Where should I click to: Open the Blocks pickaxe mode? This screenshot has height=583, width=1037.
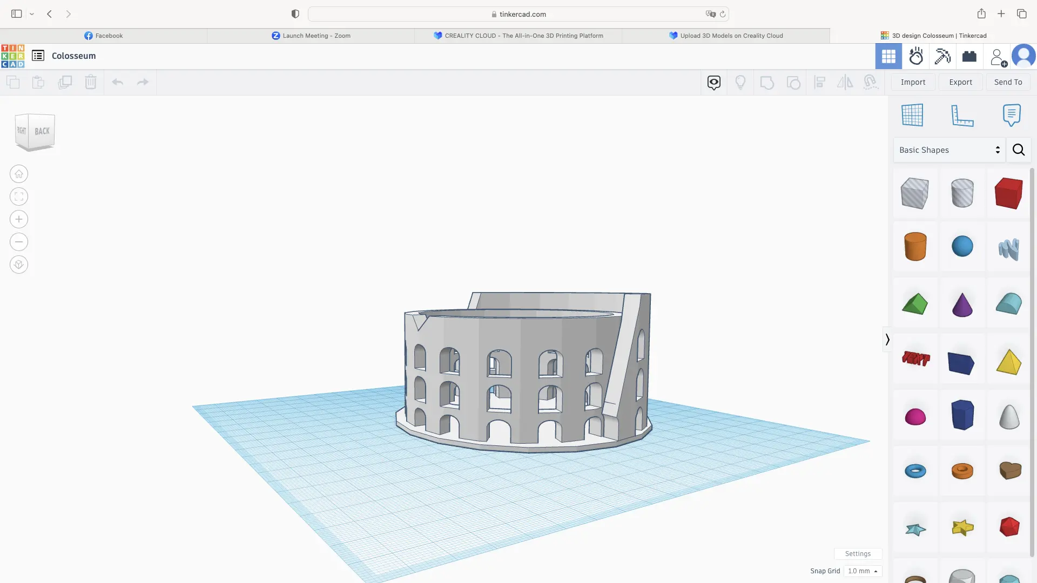pos(942,56)
